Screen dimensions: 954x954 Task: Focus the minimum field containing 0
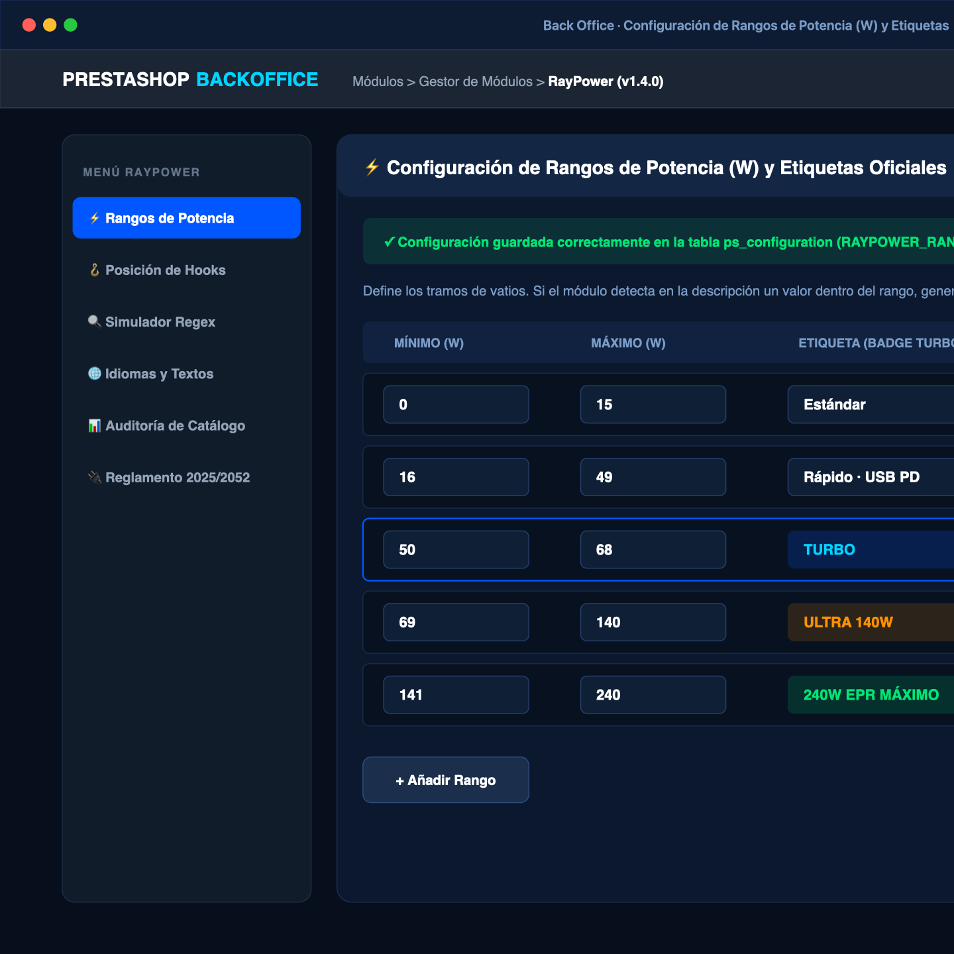coord(456,404)
